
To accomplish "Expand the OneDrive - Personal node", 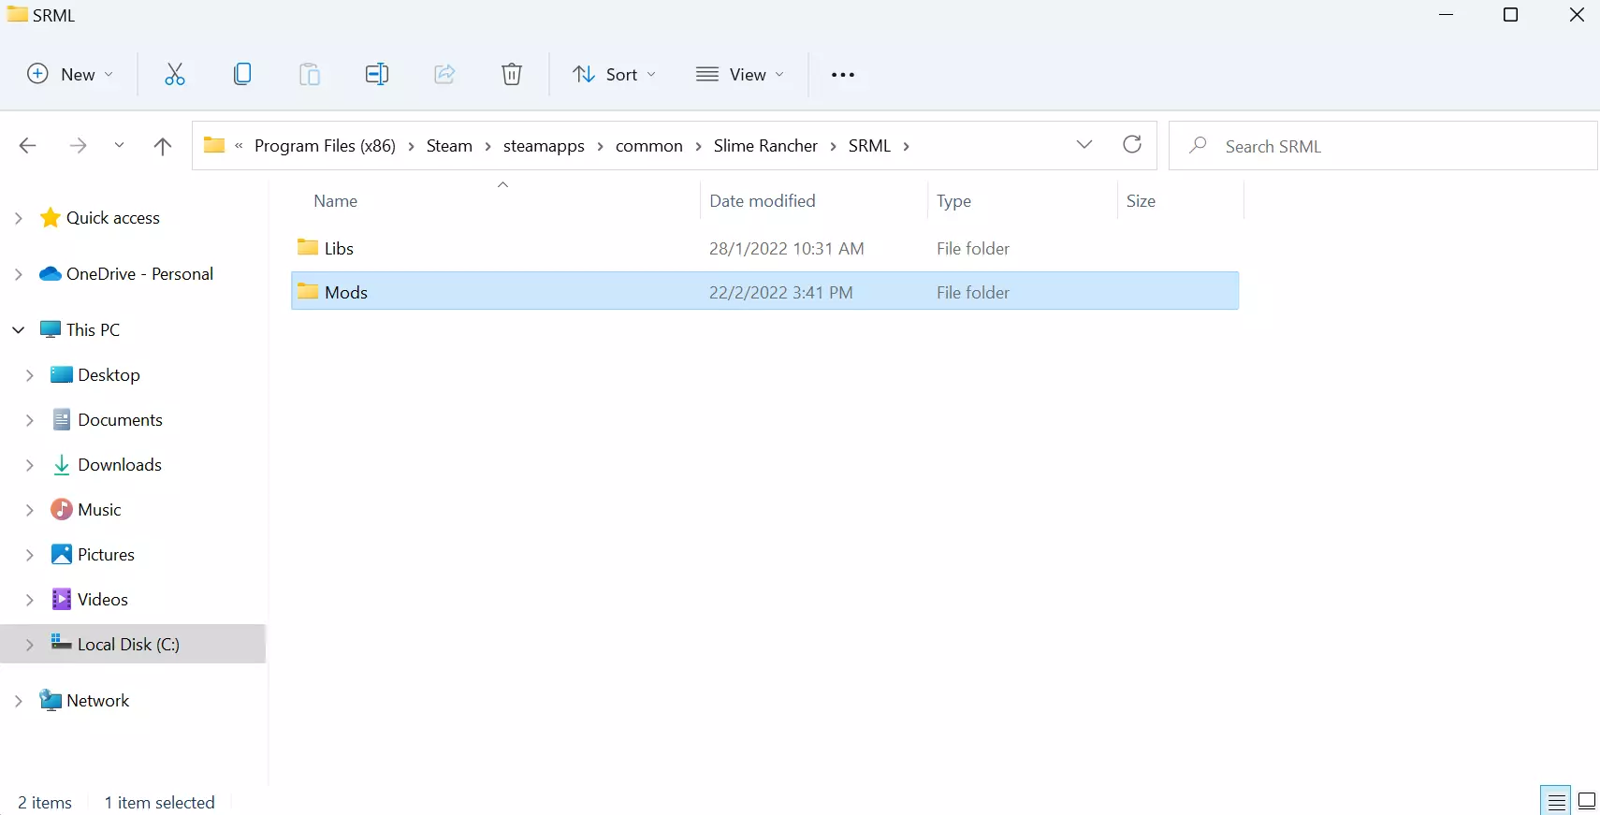I will coord(19,274).
